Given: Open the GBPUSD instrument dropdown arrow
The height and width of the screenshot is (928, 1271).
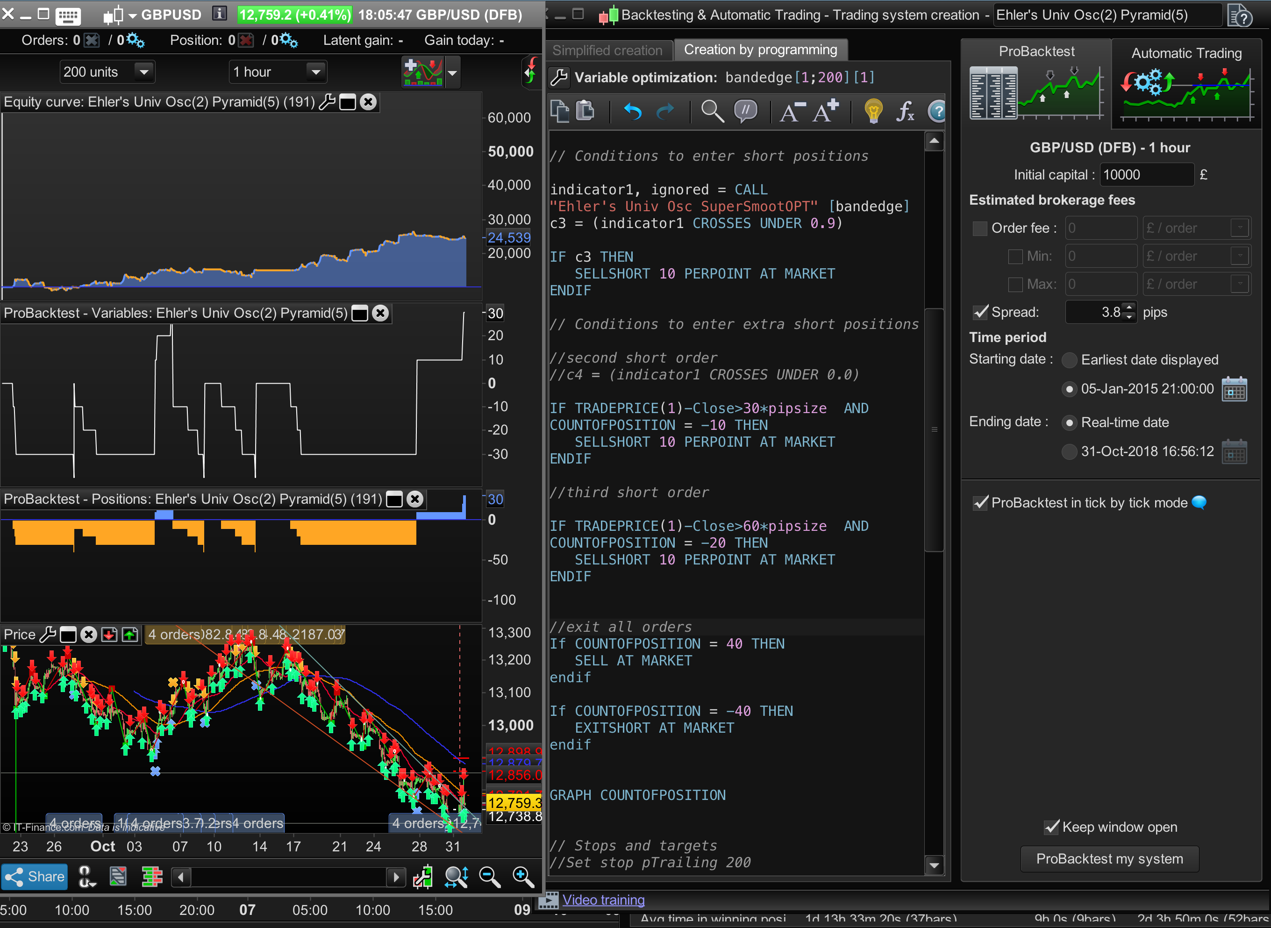Looking at the screenshot, I should click(133, 16).
